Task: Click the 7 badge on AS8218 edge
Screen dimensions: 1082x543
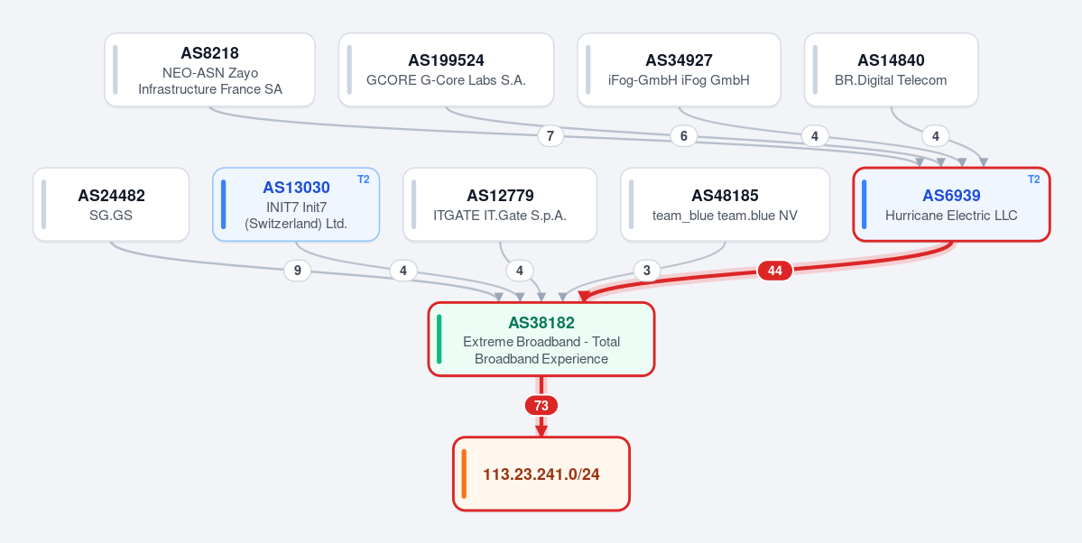Action: (x=550, y=136)
